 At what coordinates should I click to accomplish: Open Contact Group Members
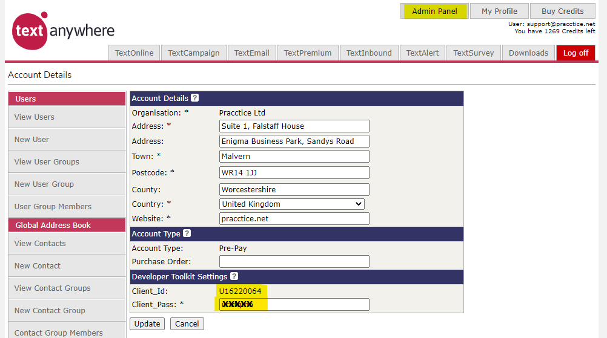coord(67,331)
